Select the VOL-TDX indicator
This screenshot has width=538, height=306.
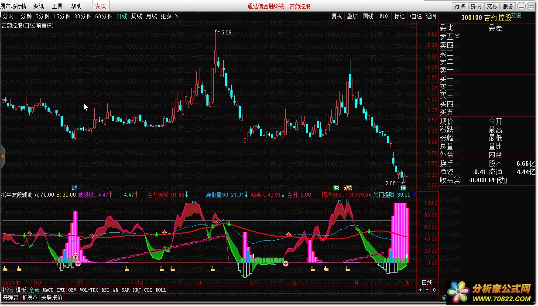coord(89,290)
